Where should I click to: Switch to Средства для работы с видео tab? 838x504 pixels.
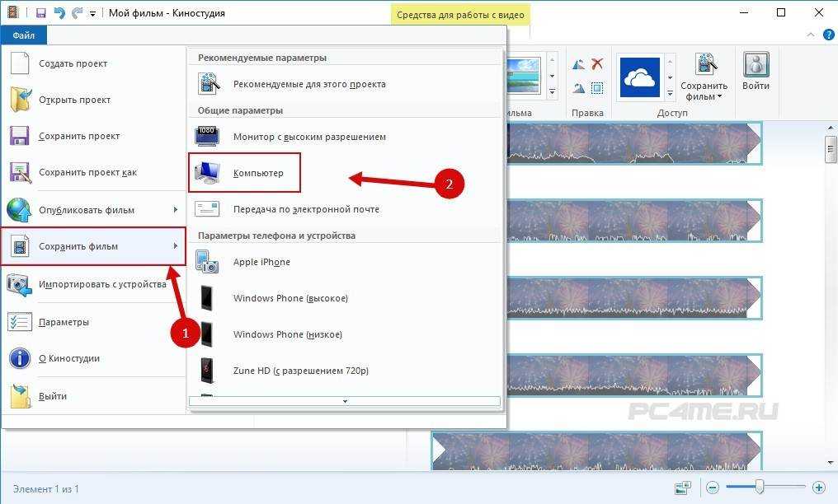pyautogui.click(x=460, y=15)
